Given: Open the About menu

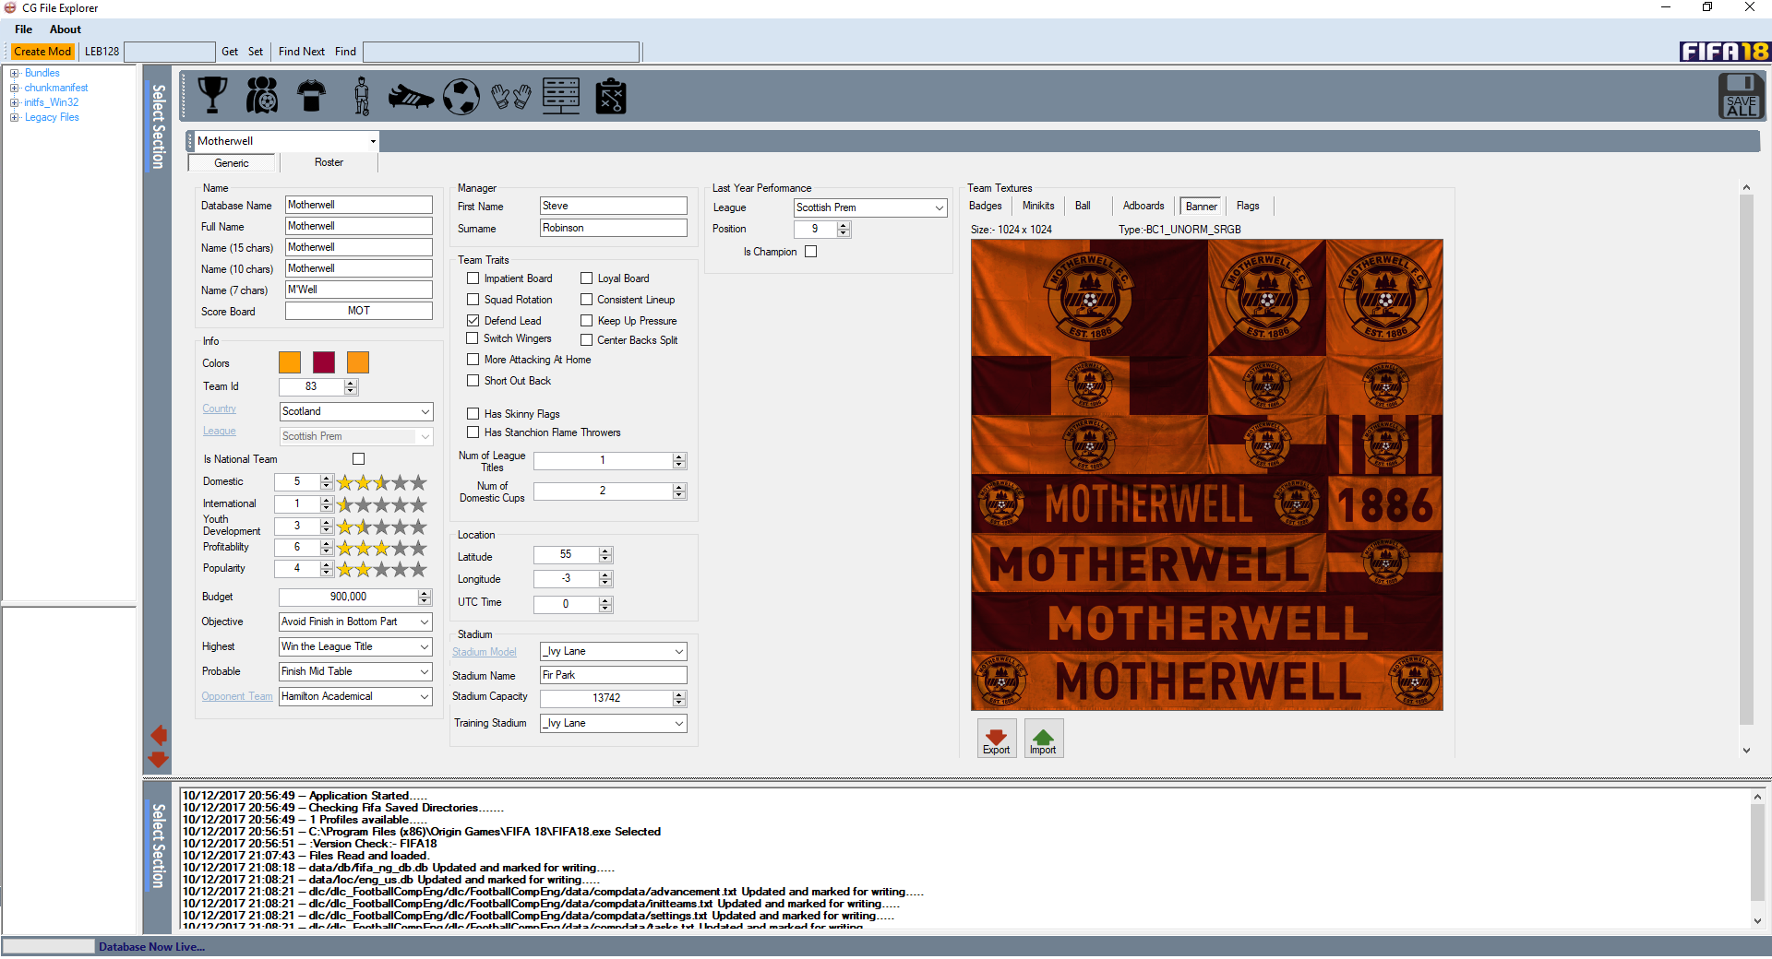Looking at the screenshot, I should 66,30.
